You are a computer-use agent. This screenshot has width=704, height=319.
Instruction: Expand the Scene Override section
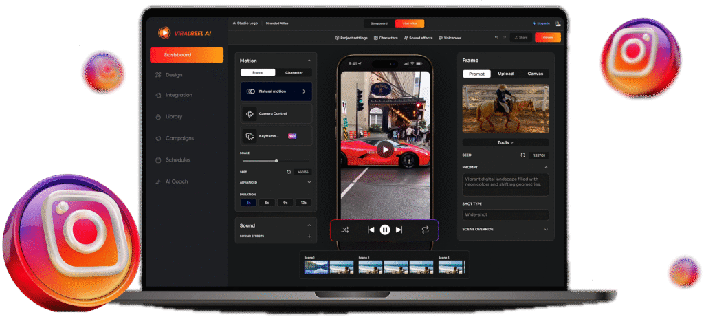(x=546, y=229)
